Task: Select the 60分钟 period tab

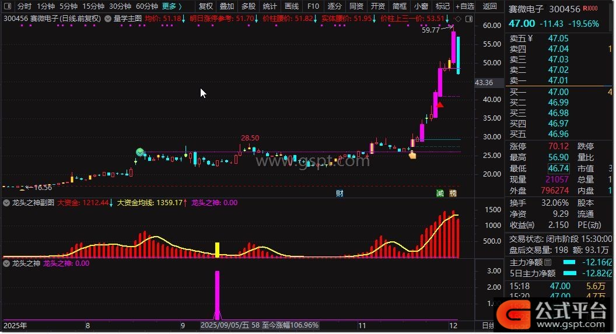Action: point(146,6)
